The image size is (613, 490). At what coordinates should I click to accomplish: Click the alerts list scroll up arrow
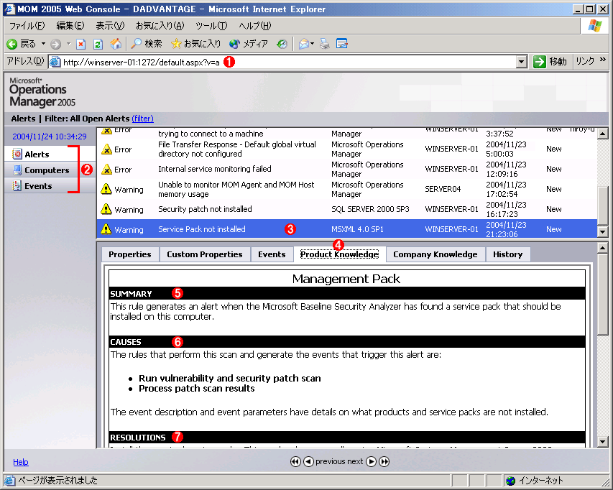click(x=602, y=134)
